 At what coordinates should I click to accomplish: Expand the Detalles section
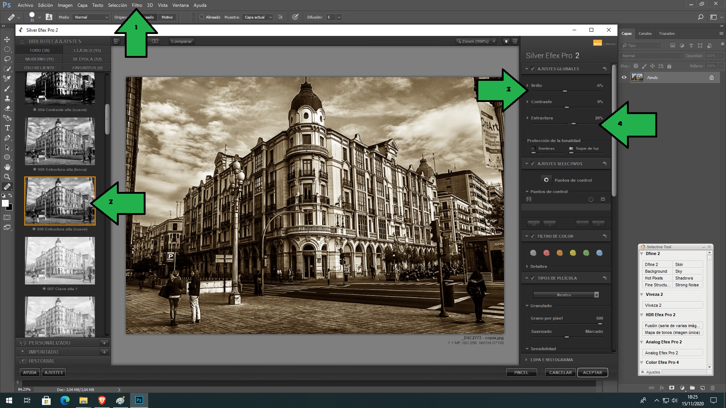point(527,266)
